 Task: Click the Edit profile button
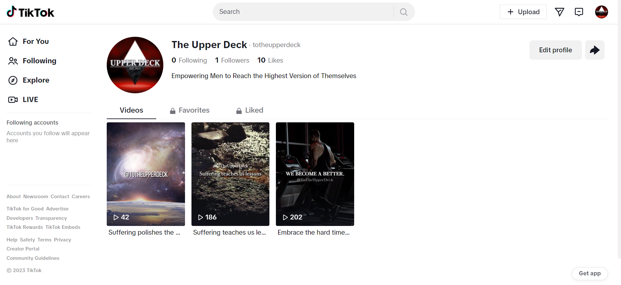pyautogui.click(x=556, y=50)
